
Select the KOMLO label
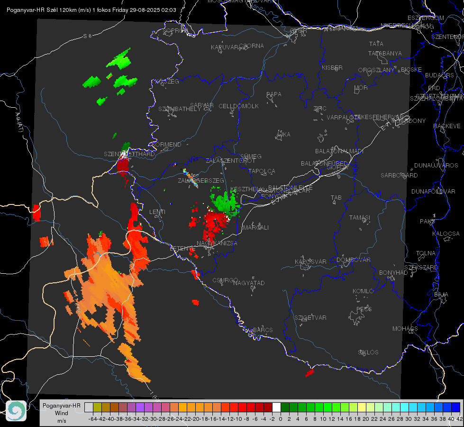click(x=363, y=291)
